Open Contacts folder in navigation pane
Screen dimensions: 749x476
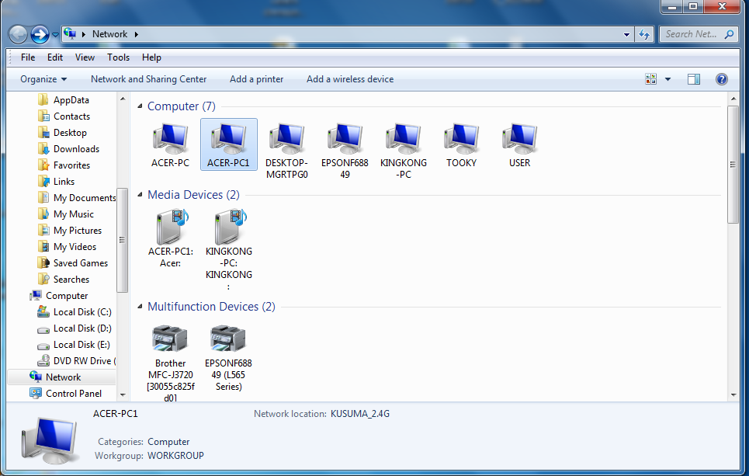point(64,116)
